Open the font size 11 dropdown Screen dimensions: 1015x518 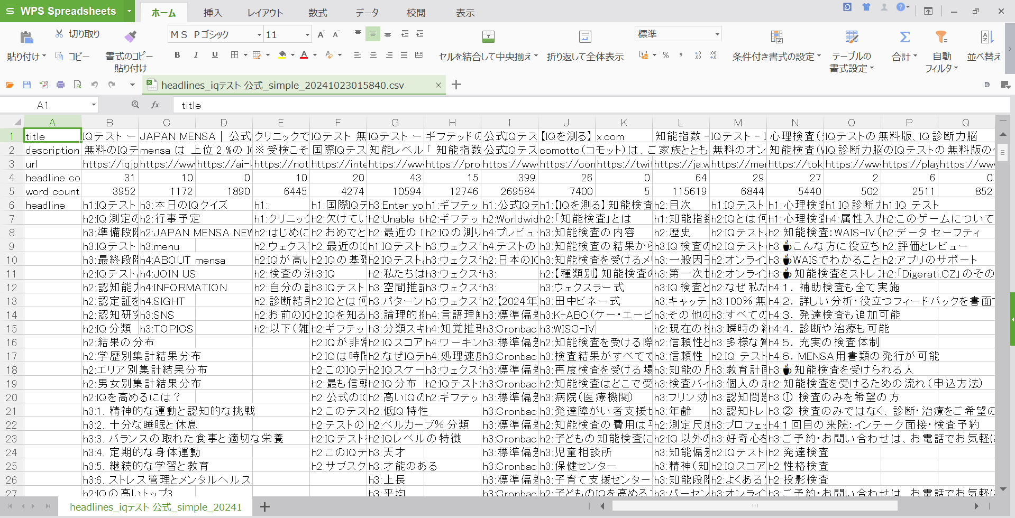[x=307, y=35]
